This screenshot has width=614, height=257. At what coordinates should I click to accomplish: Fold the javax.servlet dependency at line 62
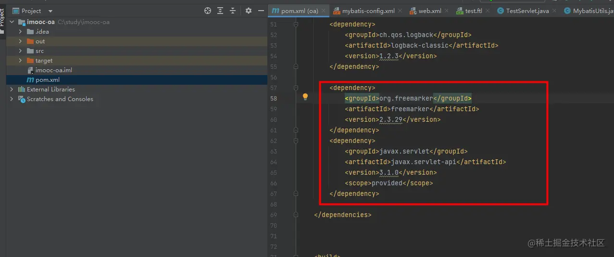296,141
